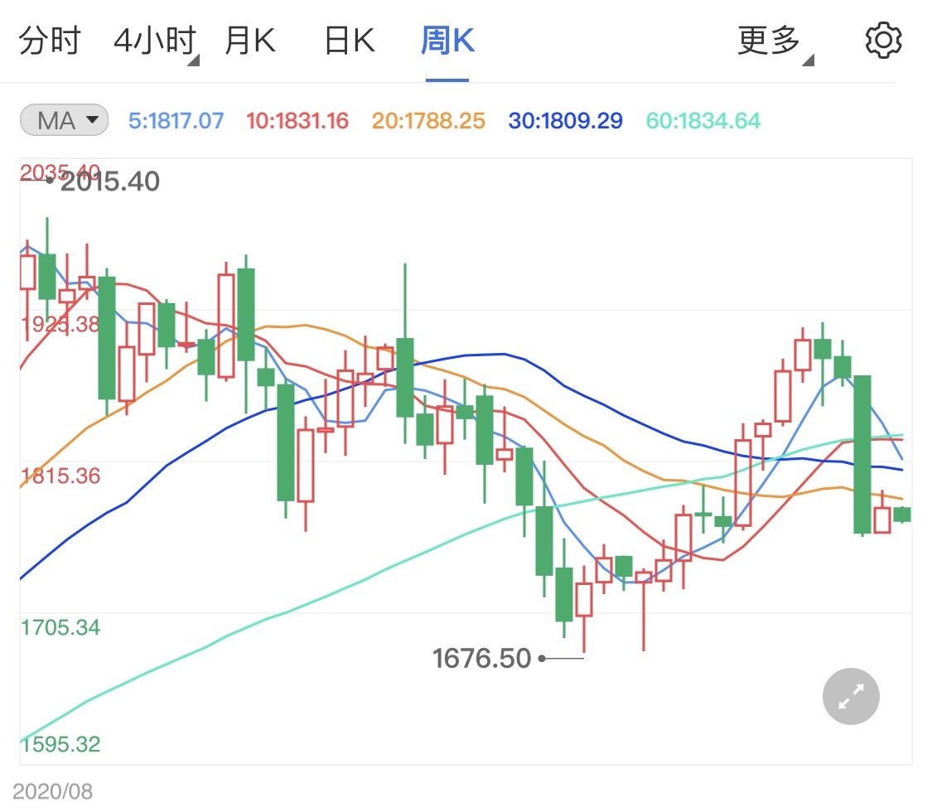This screenshot has height=812, width=932.
Task: Click the 2020/08 date label
Action: pyautogui.click(x=52, y=791)
